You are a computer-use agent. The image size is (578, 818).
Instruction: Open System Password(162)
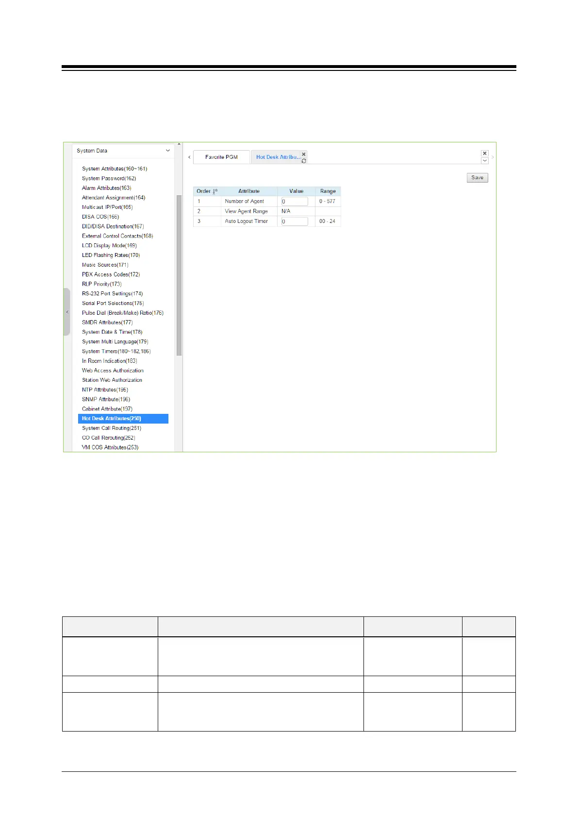(x=109, y=178)
